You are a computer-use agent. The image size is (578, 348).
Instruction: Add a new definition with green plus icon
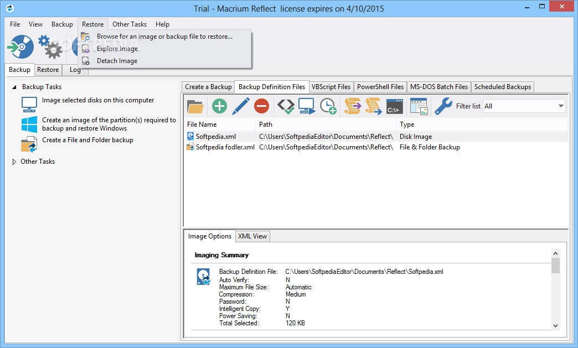coord(219,106)
